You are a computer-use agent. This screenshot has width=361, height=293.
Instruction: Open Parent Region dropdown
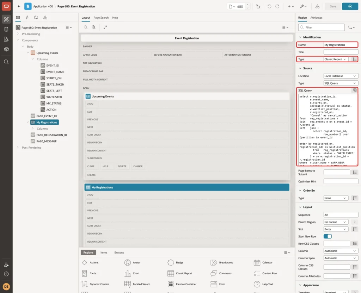(336, 222)
